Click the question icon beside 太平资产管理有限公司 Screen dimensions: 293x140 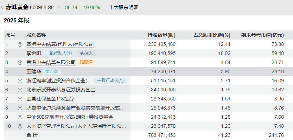coord(20,126)
